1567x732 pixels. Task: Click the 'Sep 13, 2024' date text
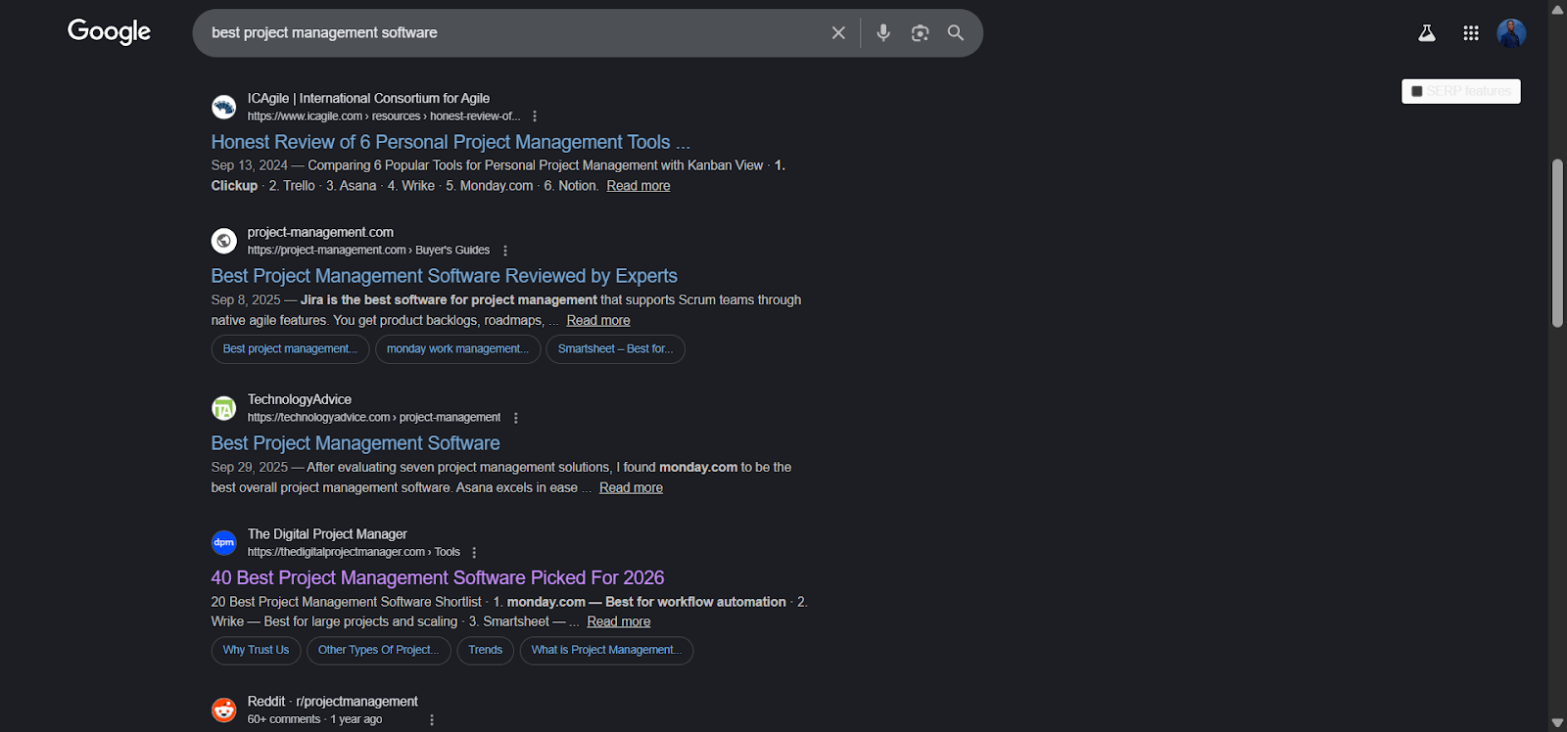(x=249, y=165)
